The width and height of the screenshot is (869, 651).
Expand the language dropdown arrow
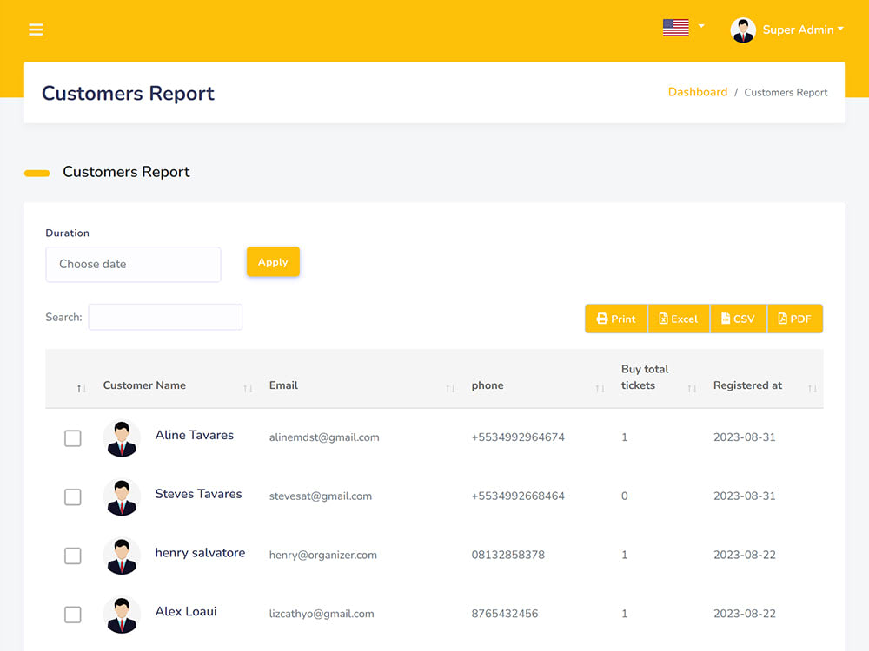(x=701, y=26)
